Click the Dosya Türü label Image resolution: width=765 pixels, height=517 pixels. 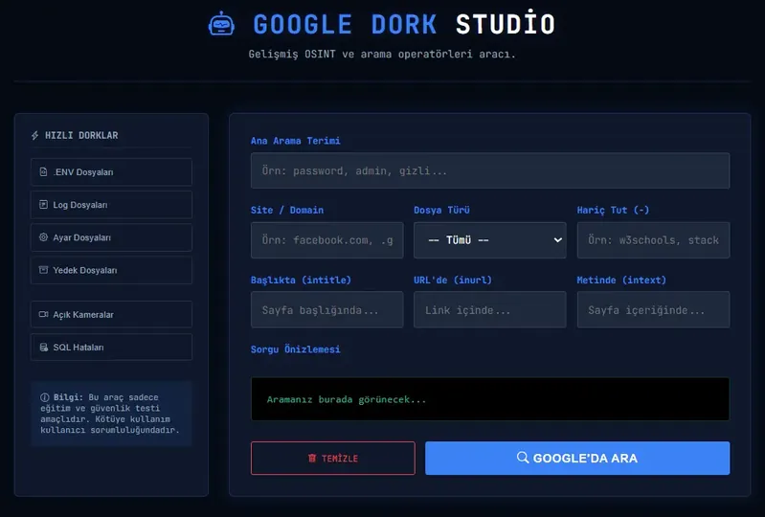pyautogui.click(x=441, y=211)
